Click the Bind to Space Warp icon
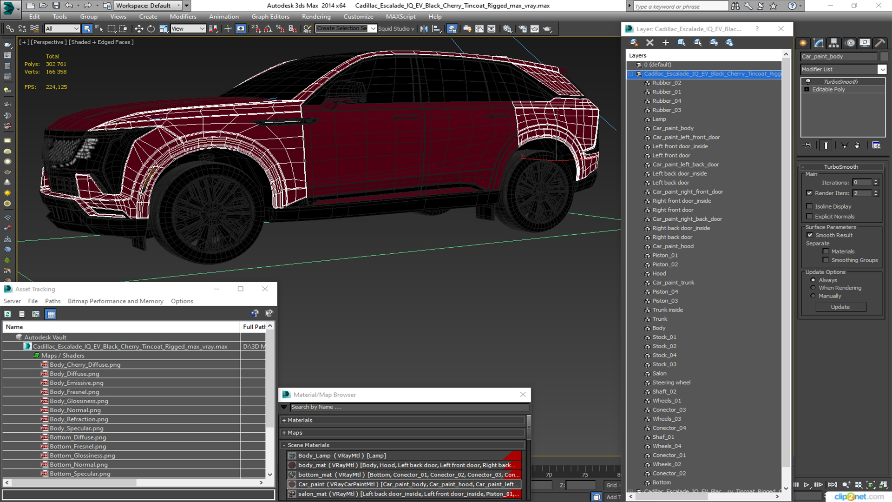The width and height of the screenshot is (892, 502). pyautogui.click(x=34, y=29)
